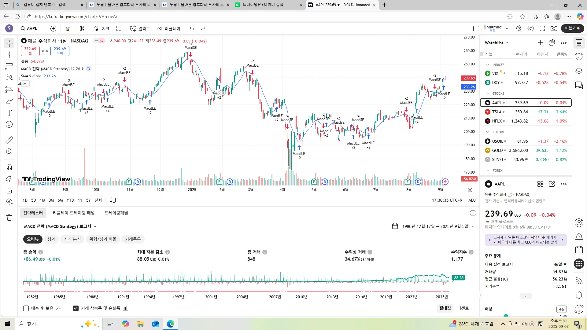Select GOLD in the watchlist
Screen dimensions: 587x330
point(526,150)
